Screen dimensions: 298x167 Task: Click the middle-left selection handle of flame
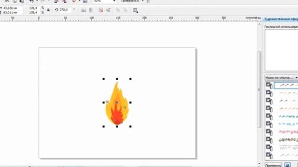point(103,103)
